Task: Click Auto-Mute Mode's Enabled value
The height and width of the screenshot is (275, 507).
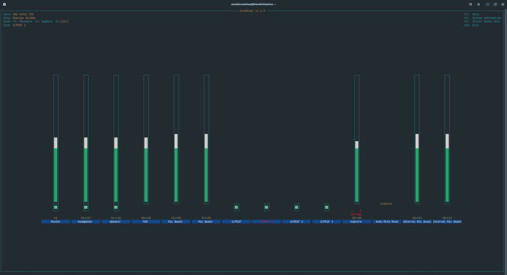Action: coord(386,204)
